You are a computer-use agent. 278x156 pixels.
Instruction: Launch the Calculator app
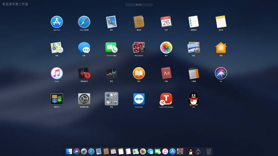[193, 73]
